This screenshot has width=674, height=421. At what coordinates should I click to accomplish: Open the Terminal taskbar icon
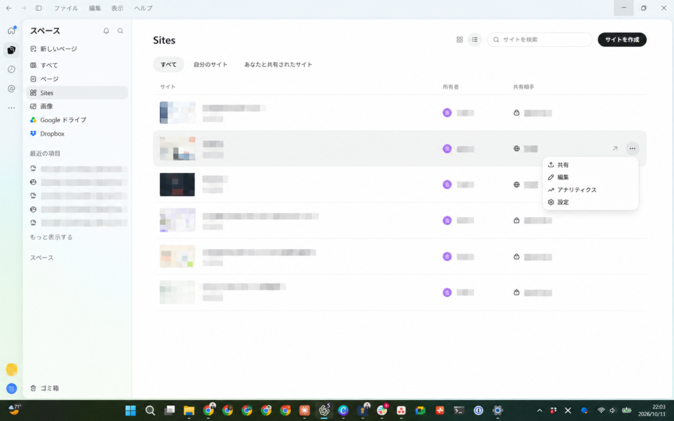pyautogui.click(x=459, y=410)
